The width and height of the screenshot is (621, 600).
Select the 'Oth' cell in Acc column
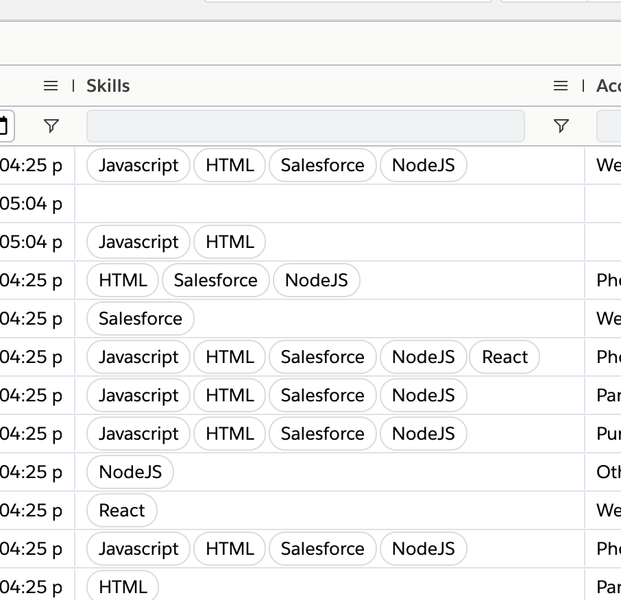point(608,472)
